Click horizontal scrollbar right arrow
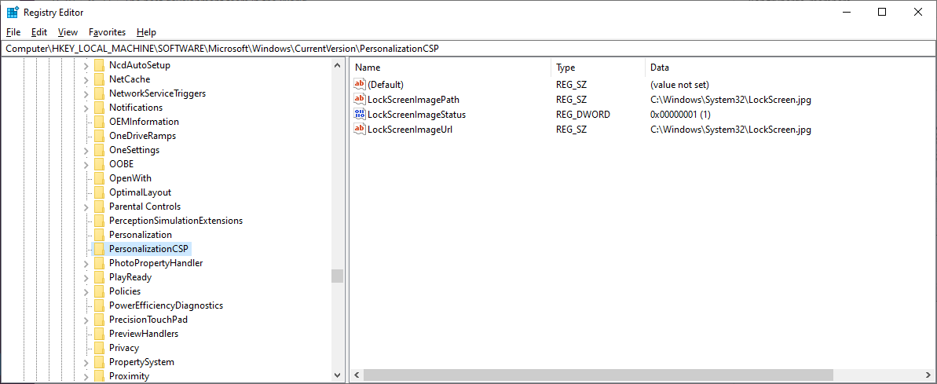 [x=929, y=375]
